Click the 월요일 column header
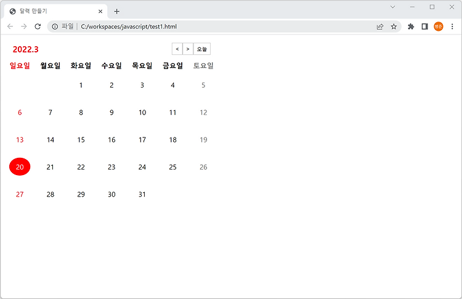 (51, 65)
